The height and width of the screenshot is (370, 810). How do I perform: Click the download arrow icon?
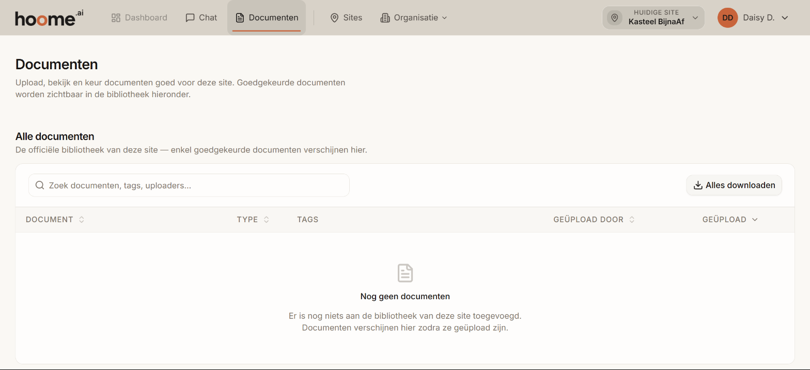tap(698, 185)
